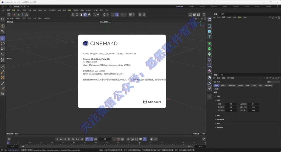Click the XRefs attribute tab button
The height and width of the screenshot is (152, 281).
[x=240, y=85]
